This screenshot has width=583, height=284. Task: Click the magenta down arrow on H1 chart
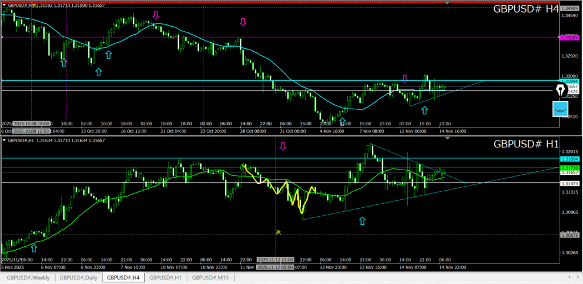[282, 147]
